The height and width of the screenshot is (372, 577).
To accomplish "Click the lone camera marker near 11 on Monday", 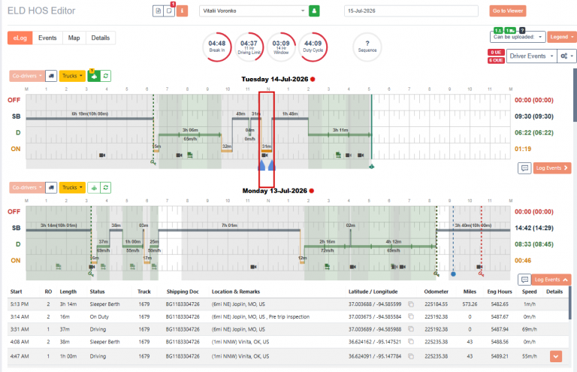I will tap(253, 267).
